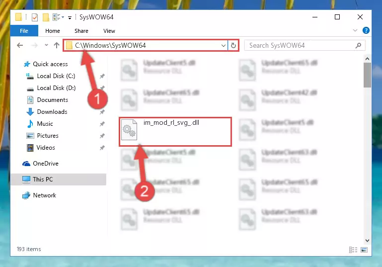This screenshot has height=267, width=382.
Task: Click the vertical scrollbar thumb
Action: pos(367,75)
